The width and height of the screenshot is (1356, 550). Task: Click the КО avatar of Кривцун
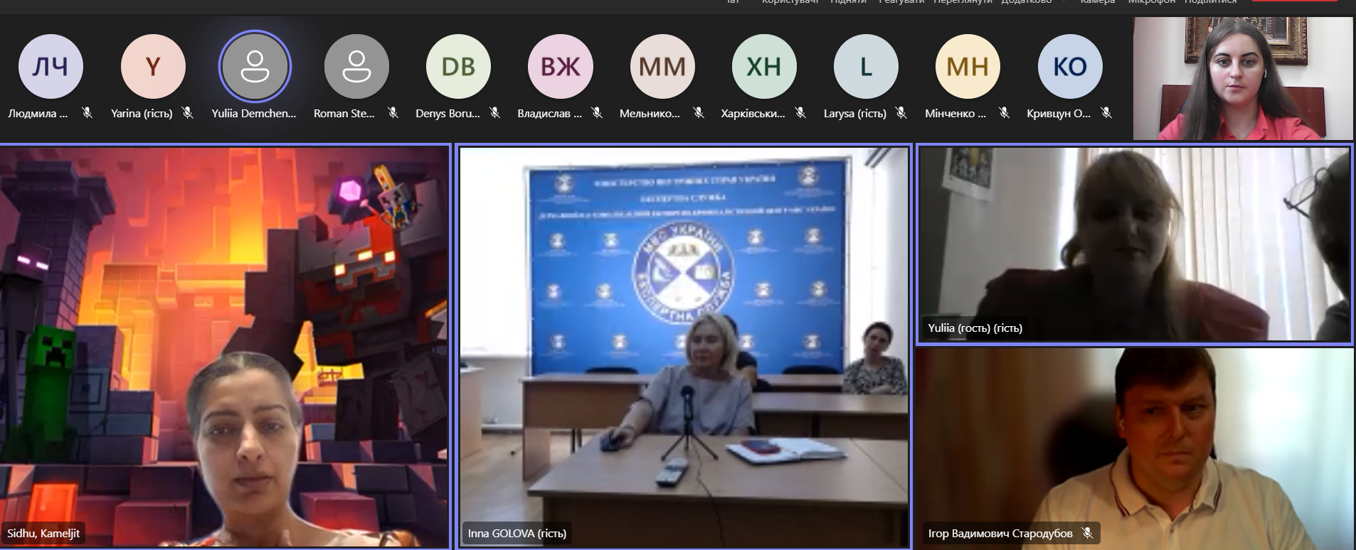click(x=1070, y=67)
